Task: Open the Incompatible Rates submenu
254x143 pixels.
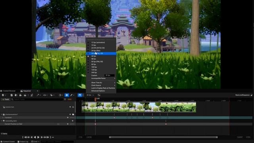Action: point(101,78)
